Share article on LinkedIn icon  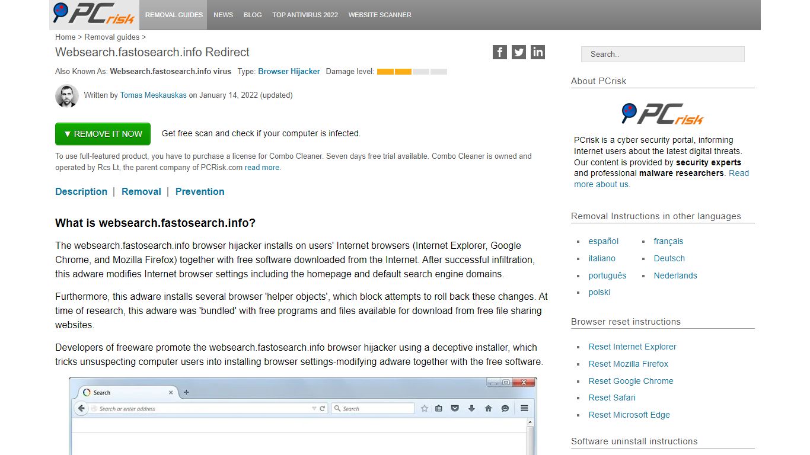pyautogui.click(x=538, y=52)
